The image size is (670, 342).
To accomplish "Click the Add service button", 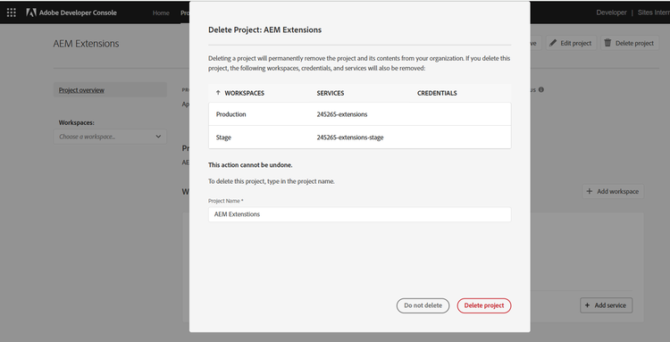I will click(606, 305).
